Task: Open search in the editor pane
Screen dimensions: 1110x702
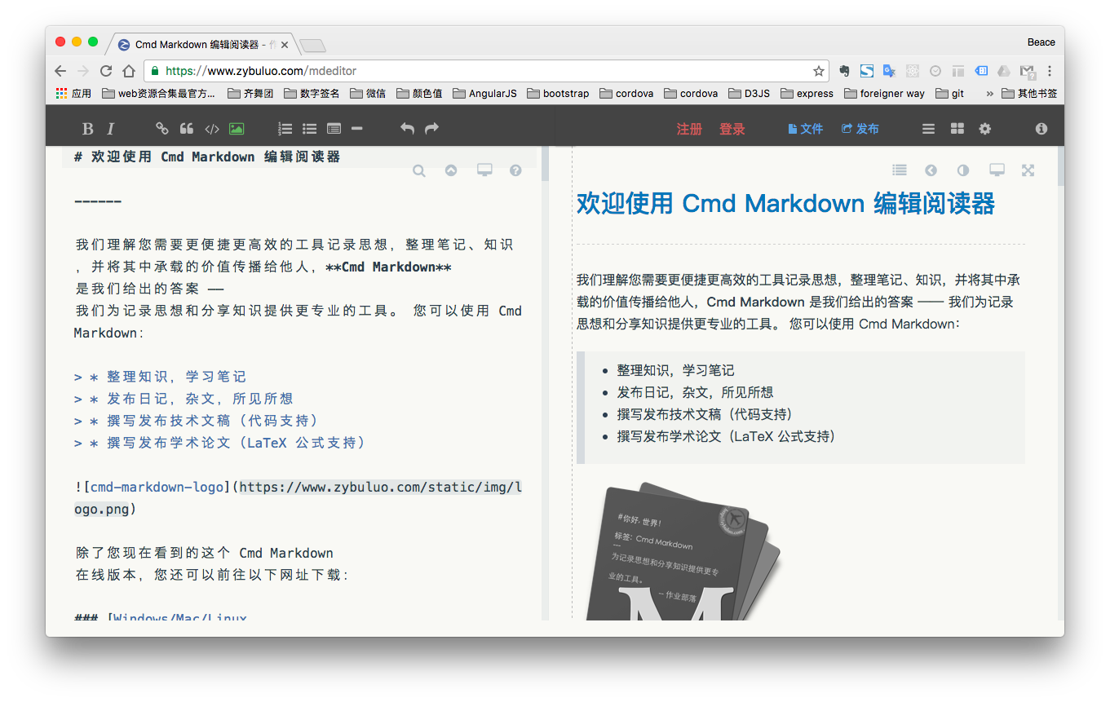Action: pyautogui.click(x=419, y=170)
